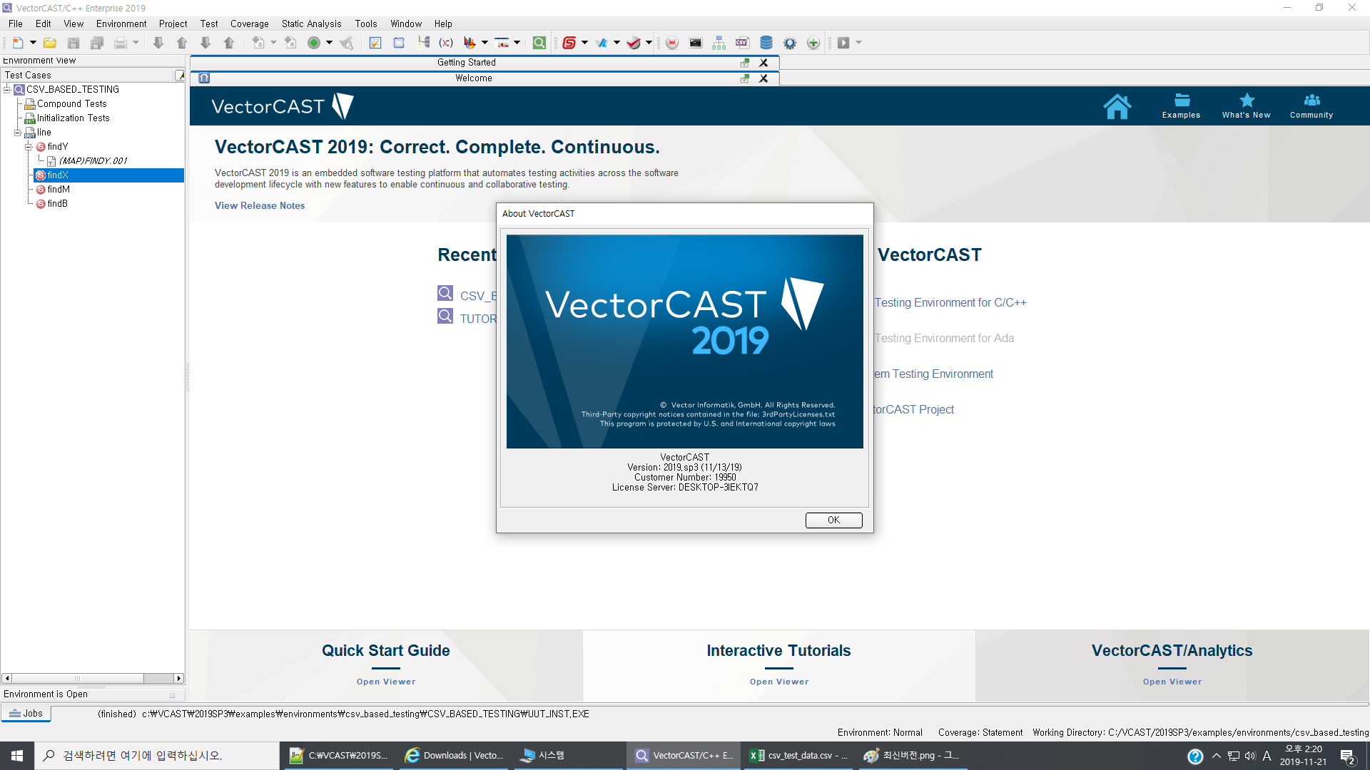
Task: Click the Static Analysis menu
Action: [x=310, y=24]
